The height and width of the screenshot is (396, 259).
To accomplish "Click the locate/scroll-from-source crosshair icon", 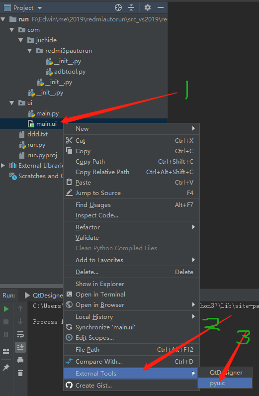I will [x=118, y=8].
